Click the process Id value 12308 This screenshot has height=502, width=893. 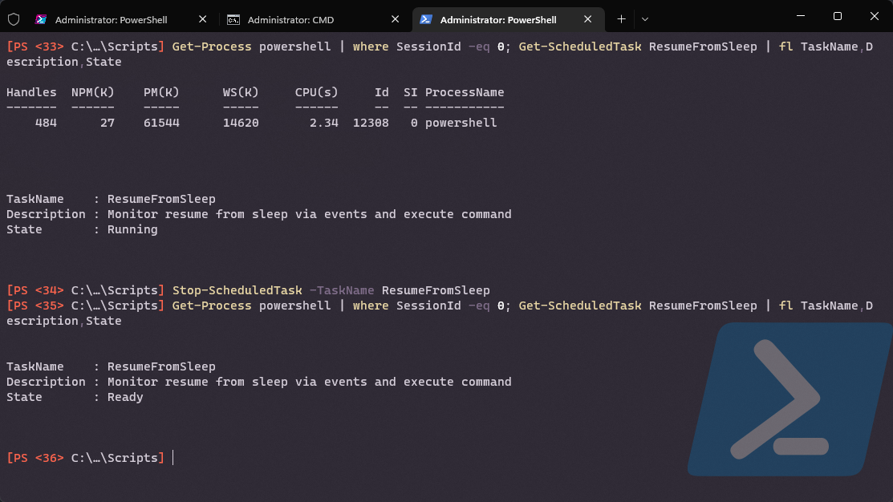[371, 122]
